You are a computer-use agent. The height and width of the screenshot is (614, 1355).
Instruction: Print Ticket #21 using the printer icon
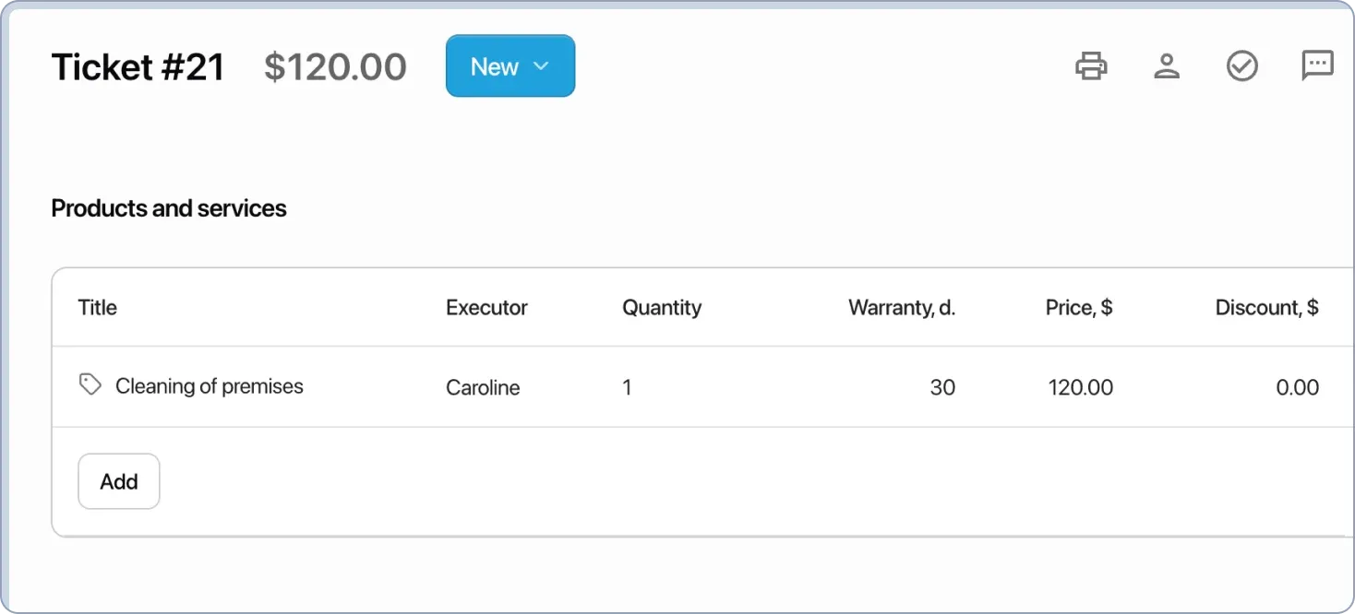(x=1092, y=65)
